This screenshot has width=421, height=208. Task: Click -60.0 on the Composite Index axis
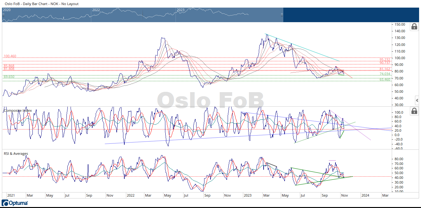399,148
